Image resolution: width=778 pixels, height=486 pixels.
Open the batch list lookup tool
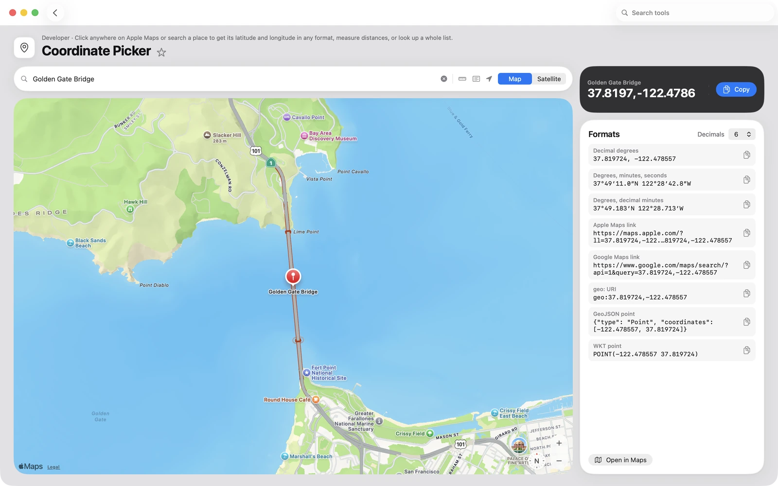[476, 79]
